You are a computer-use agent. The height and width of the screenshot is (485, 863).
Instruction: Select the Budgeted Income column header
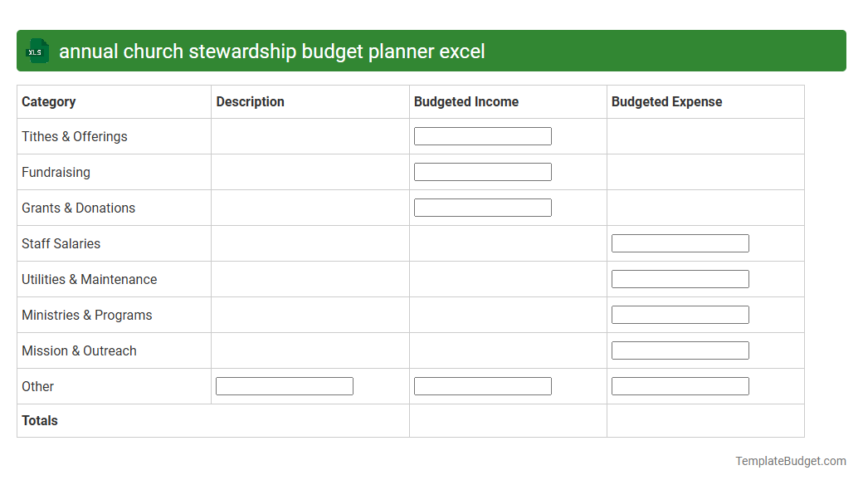[466, 101]
